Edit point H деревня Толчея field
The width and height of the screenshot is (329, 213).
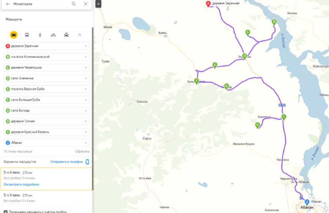pyautogui.click(x=47, y=121)
